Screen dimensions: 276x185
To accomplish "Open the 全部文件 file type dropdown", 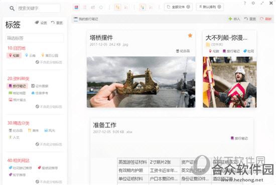I will click(x=178, y=7).
